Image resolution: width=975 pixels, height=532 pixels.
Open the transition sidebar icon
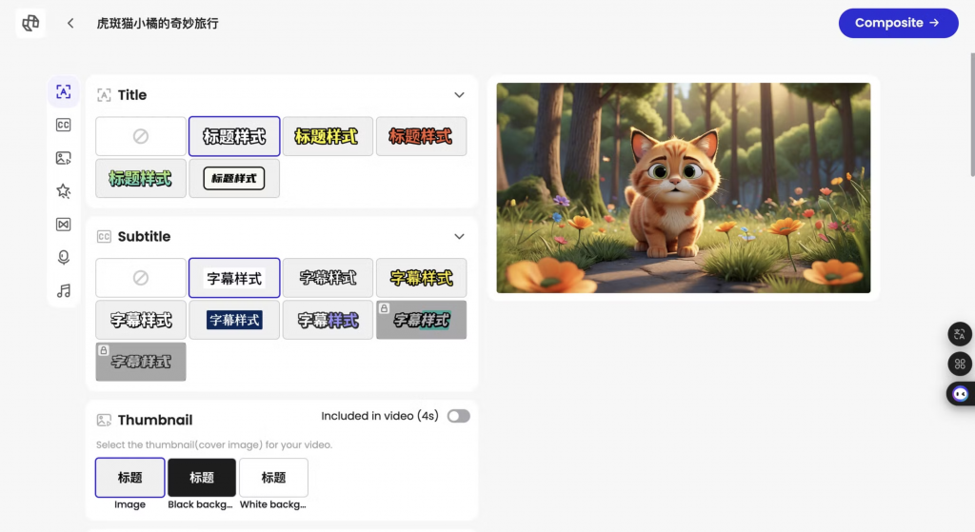(x=64, y=225)
